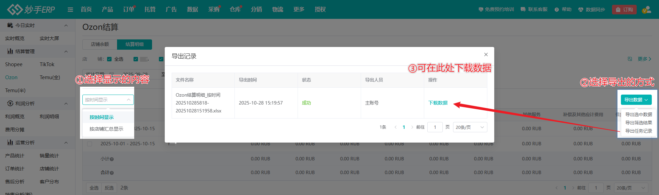Screen dimensions: 659x195
Task: Open the 按时间显示 display dropdown
Action: pyautogui.click(x=108, y=100)
